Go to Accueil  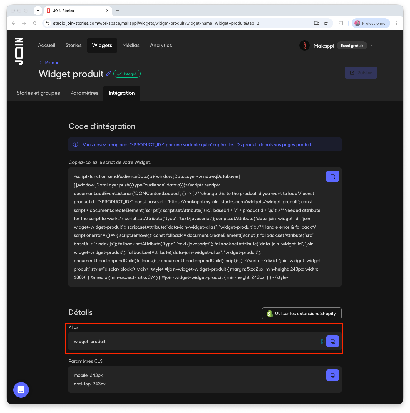click(x=46, y=45)
